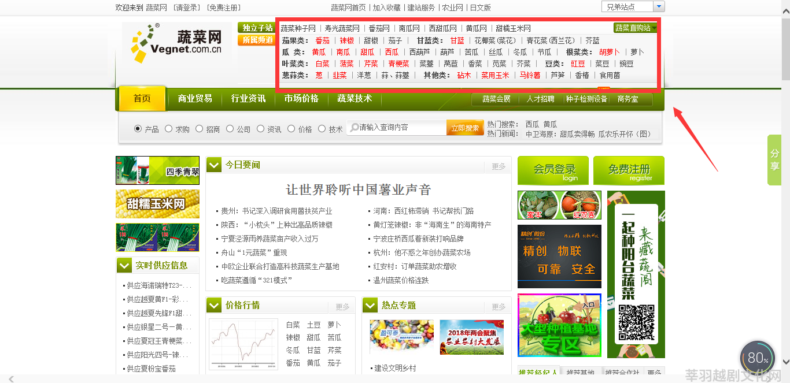Click the chevron icon beside 实时供应信息
The height and width of the screenshot is (383, 790).
tap(124, 265)
